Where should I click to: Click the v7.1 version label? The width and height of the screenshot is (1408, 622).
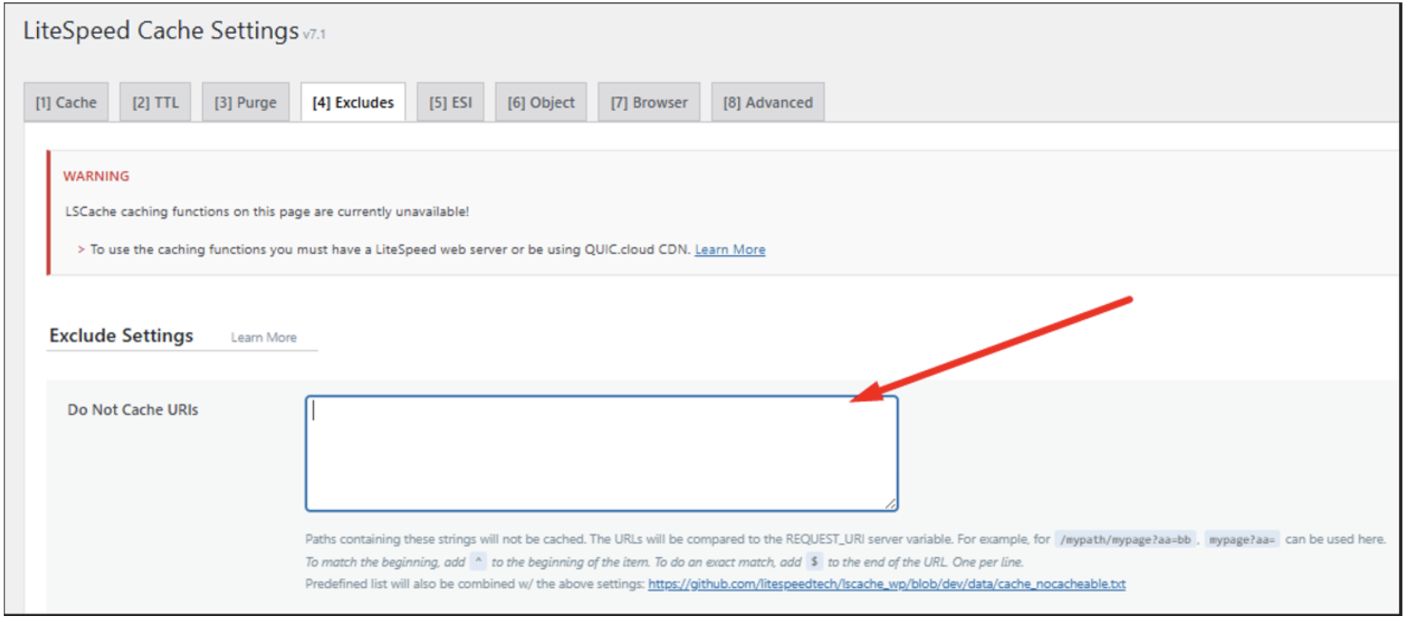coord(314,34)
